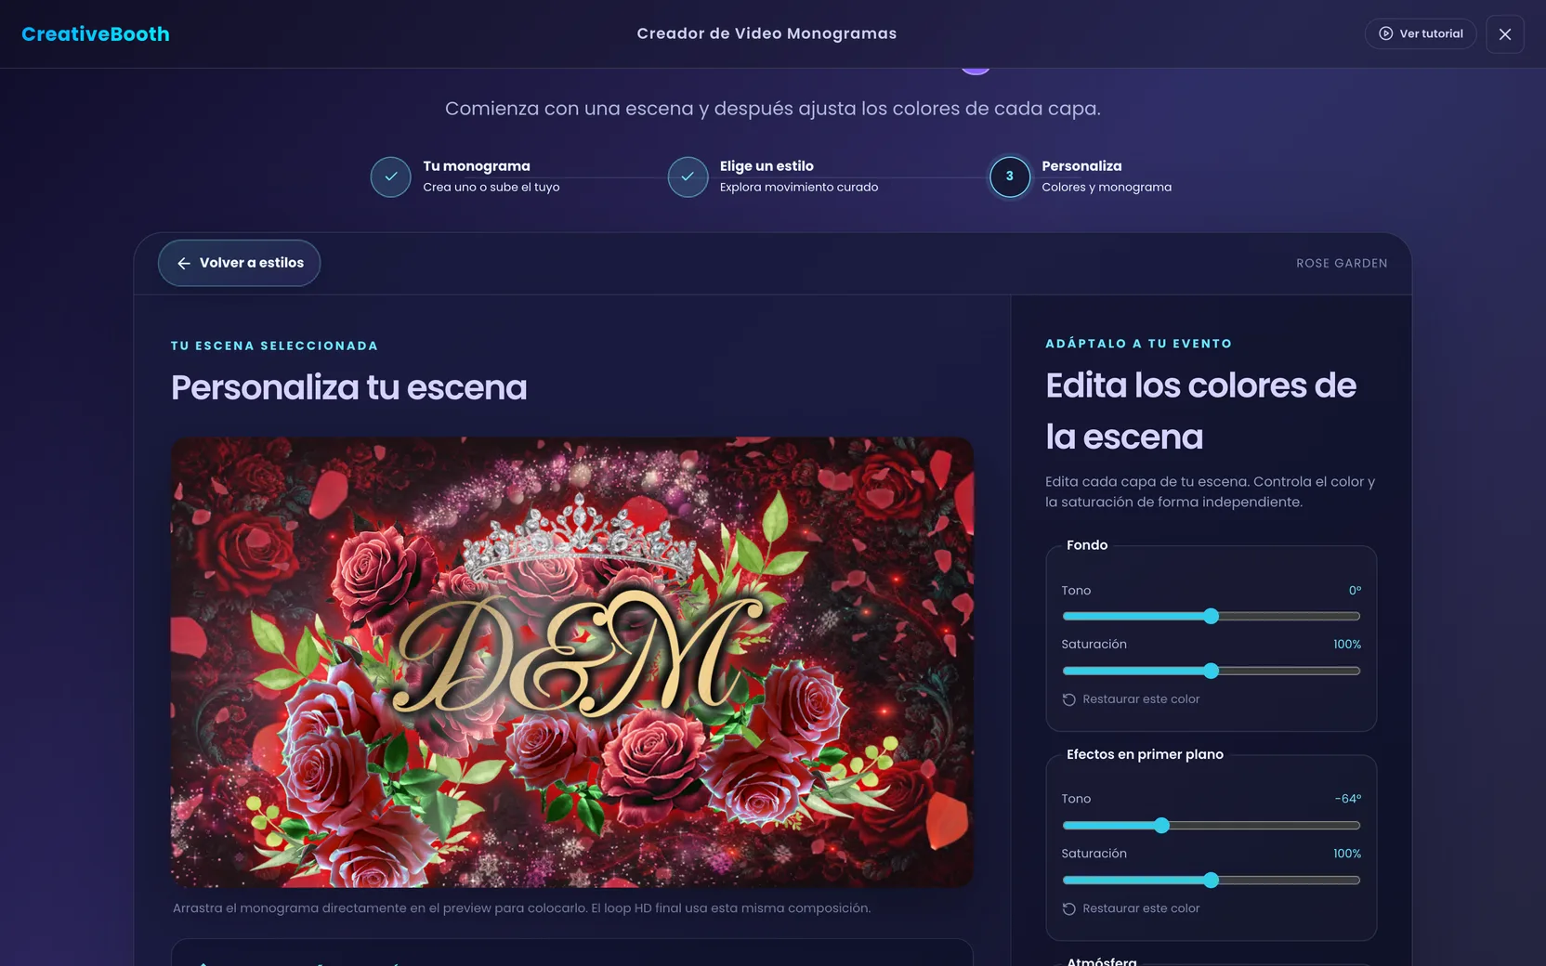
Task: Adjust Efectos en primer plano Saturación slider
Action: click(x=1211, y=880)
